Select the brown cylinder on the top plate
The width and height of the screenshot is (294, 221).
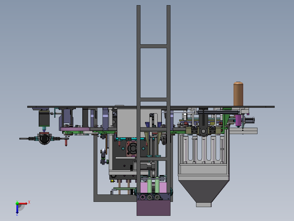click(x=238, y=94)
